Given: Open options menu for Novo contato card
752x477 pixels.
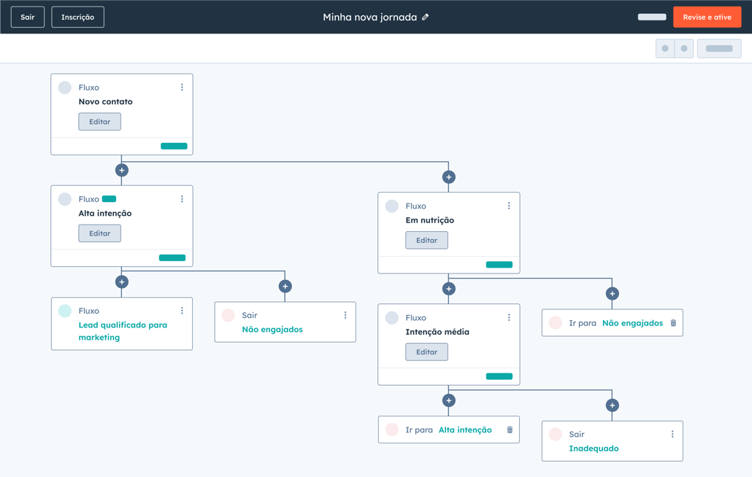Looking at the screenshot, I should 182,88.
